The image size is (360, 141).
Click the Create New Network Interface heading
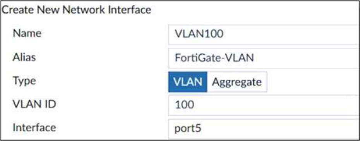(x=76, y=10)
